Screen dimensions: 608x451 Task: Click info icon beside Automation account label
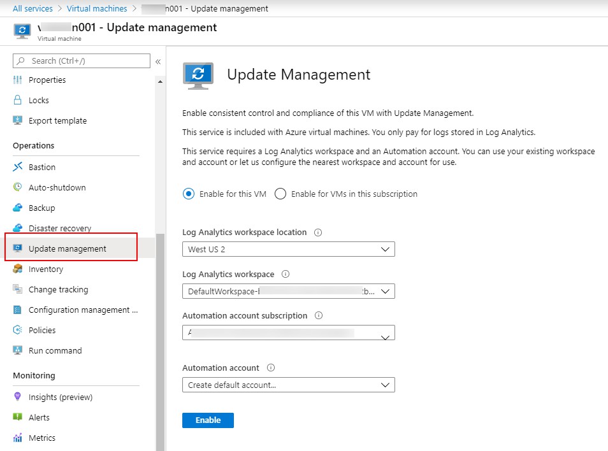pos(271,368)
